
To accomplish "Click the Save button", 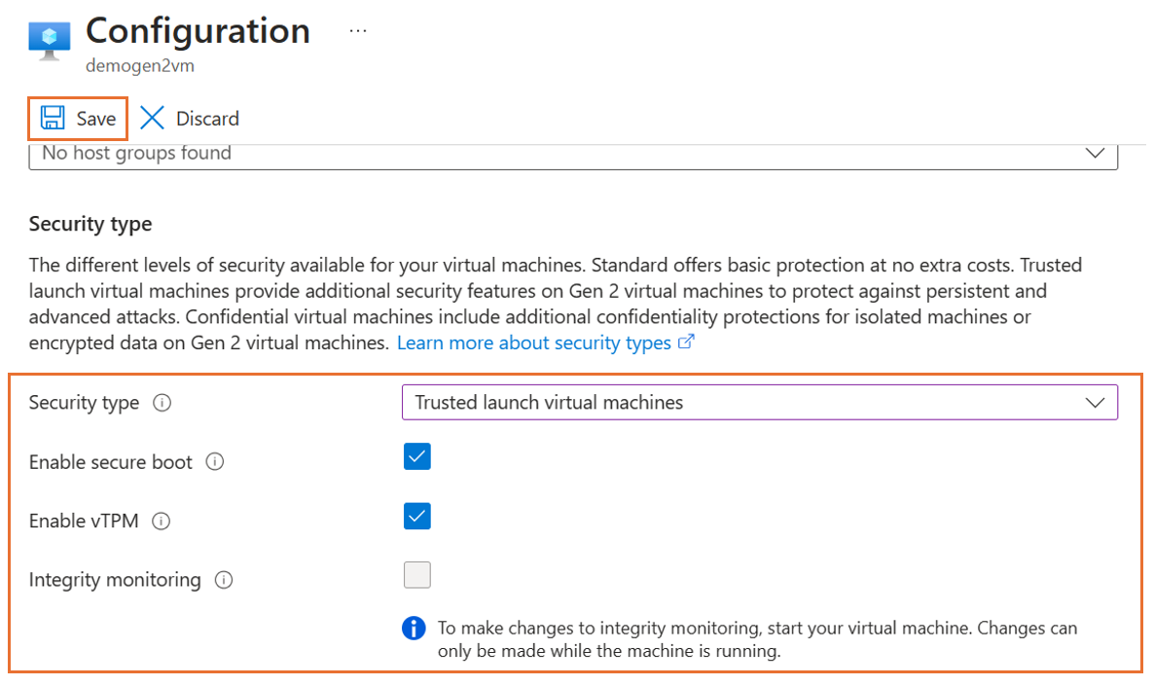I will tap(78, 118).
